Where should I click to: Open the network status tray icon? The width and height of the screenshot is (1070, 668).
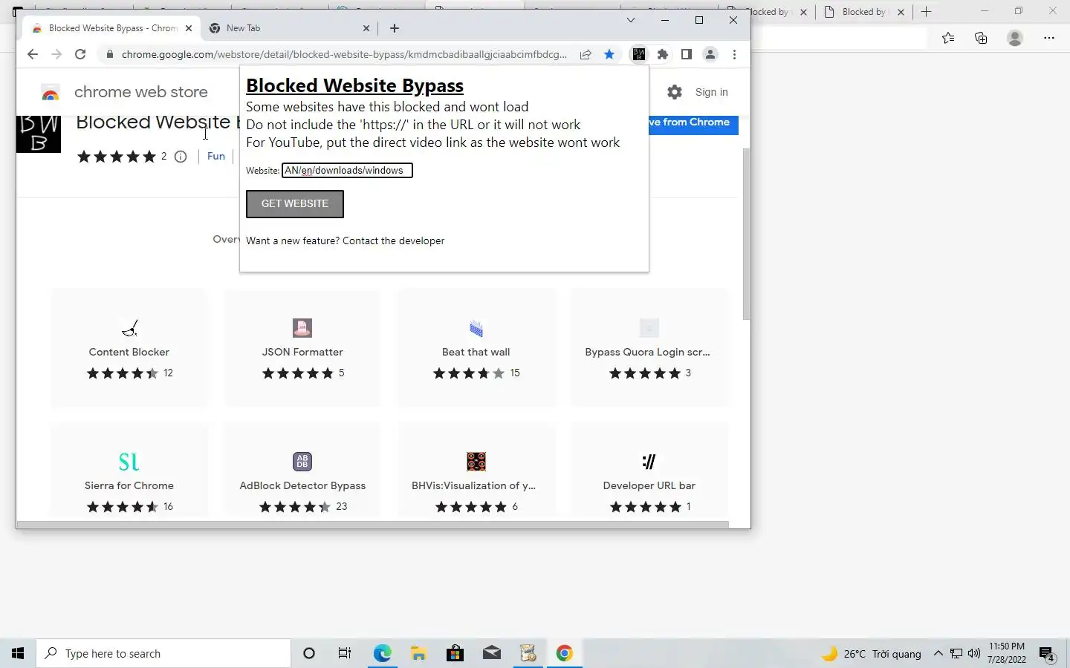click(956, 653)
